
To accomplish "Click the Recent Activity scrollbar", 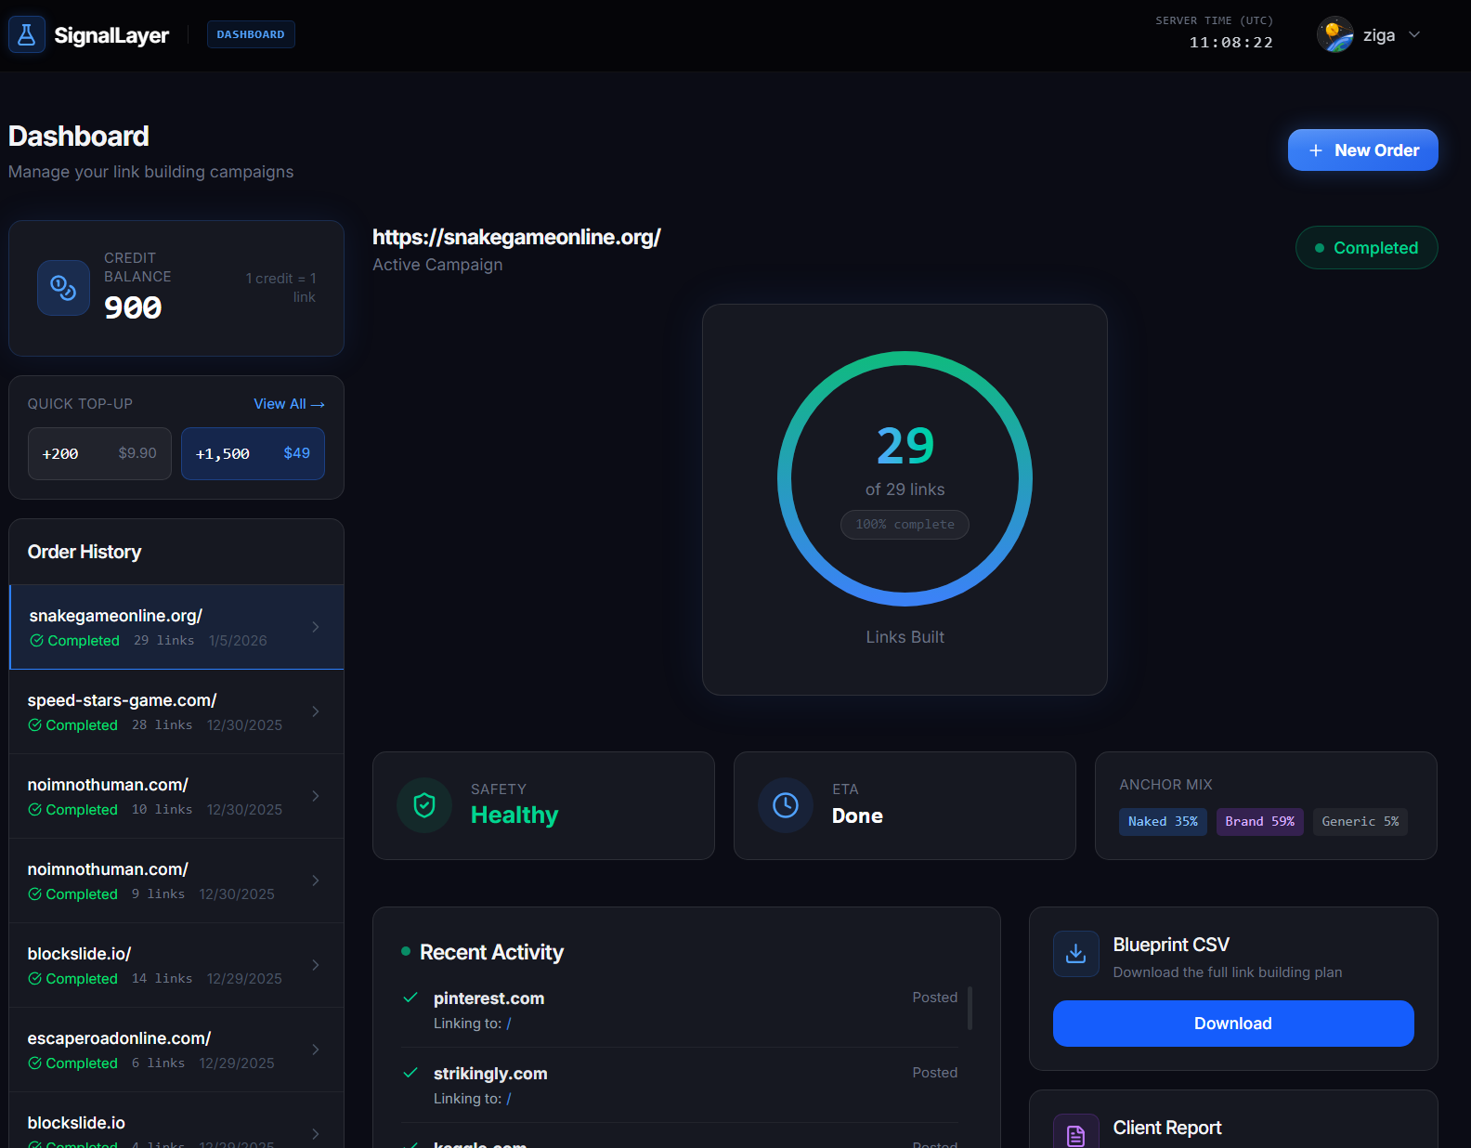I will point(970,1009).
